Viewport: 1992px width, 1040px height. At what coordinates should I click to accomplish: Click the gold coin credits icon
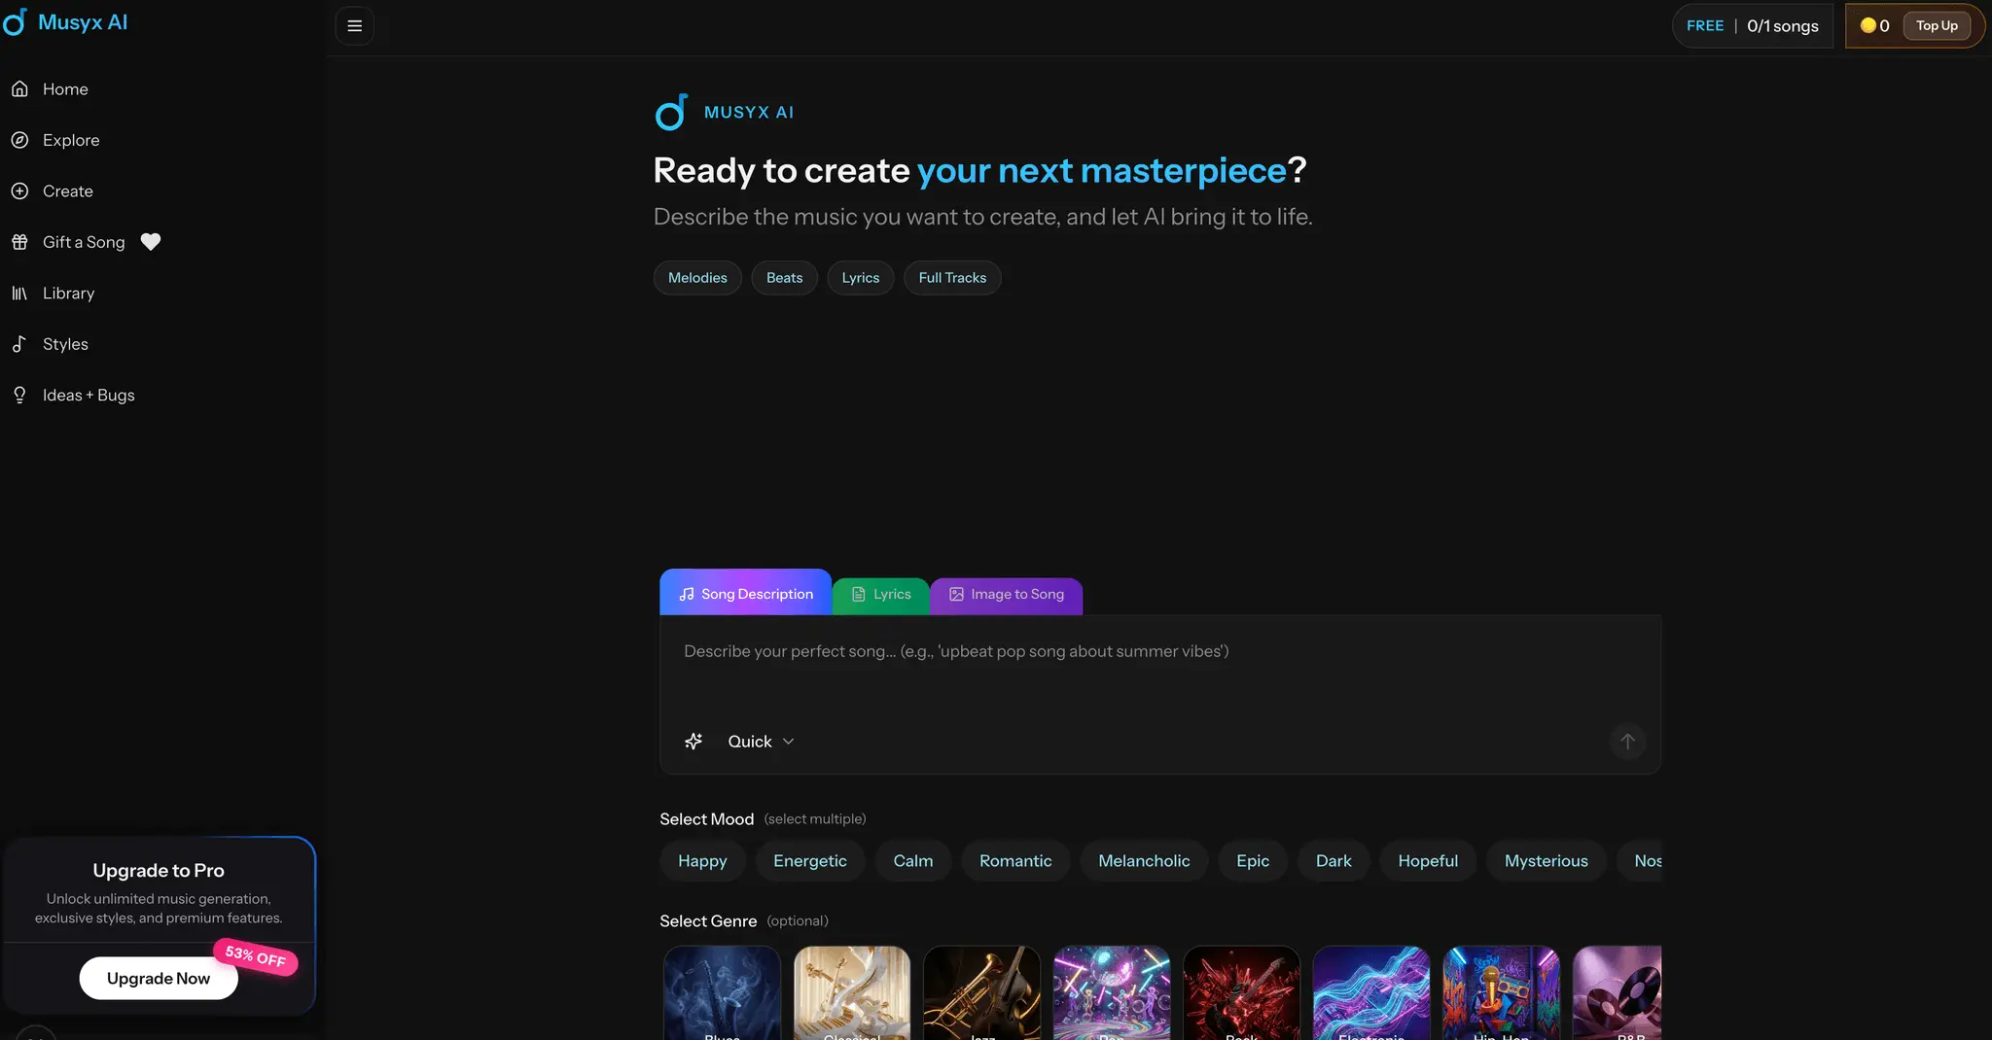point(1867,26)
